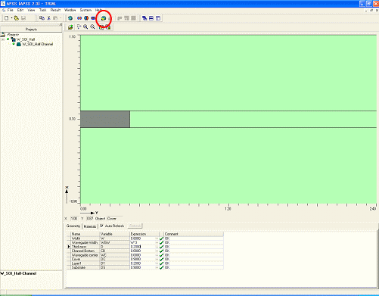The width and height of the screenshot is (379, 296).
Task: Click the New project toolbar icon
Action: coord(7,18)
